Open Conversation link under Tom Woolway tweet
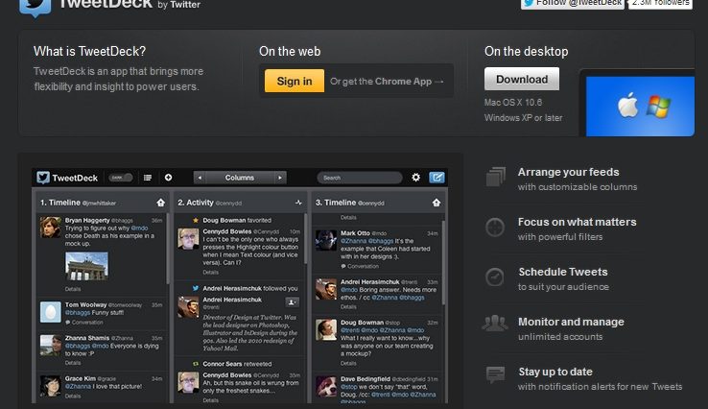 [x=84, y=323]
